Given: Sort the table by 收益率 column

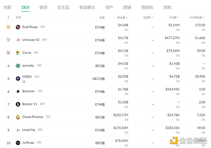Looking at the screenshot, I should pos(148,17).
